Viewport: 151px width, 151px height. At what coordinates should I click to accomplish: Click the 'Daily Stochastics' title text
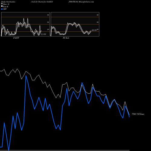pos(8,2)
